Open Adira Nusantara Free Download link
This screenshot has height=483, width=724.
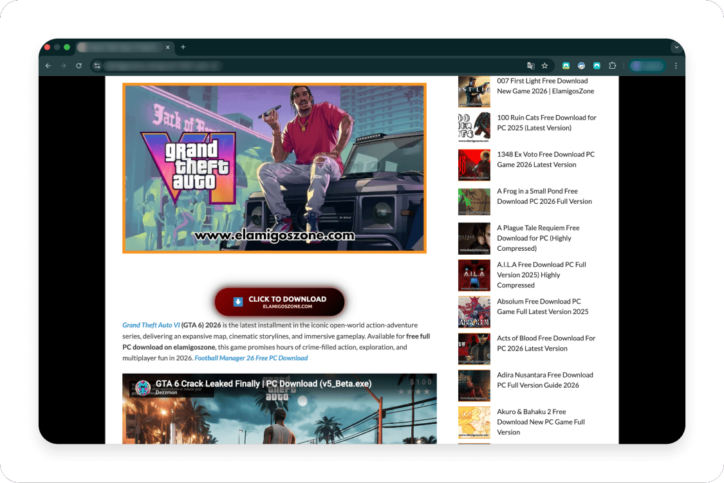pyautogui.click(x=545, y=380)
